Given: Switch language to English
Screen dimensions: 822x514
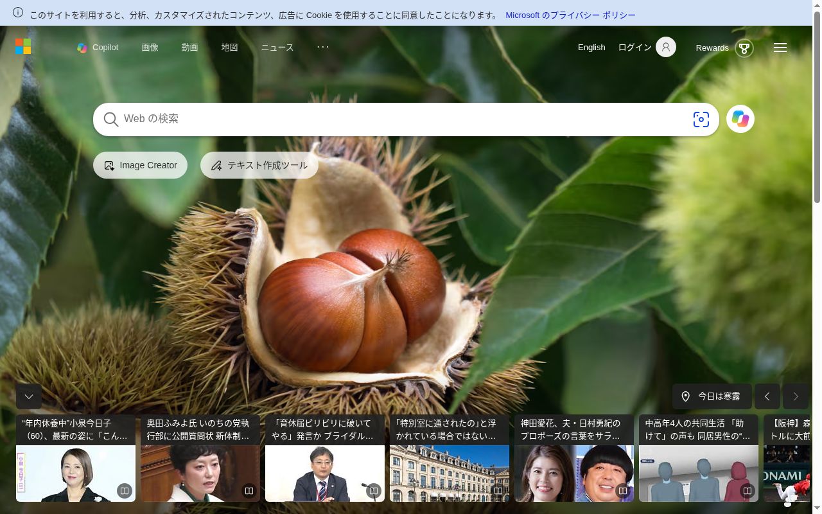Looking at the screenshot, I should 591,48.
